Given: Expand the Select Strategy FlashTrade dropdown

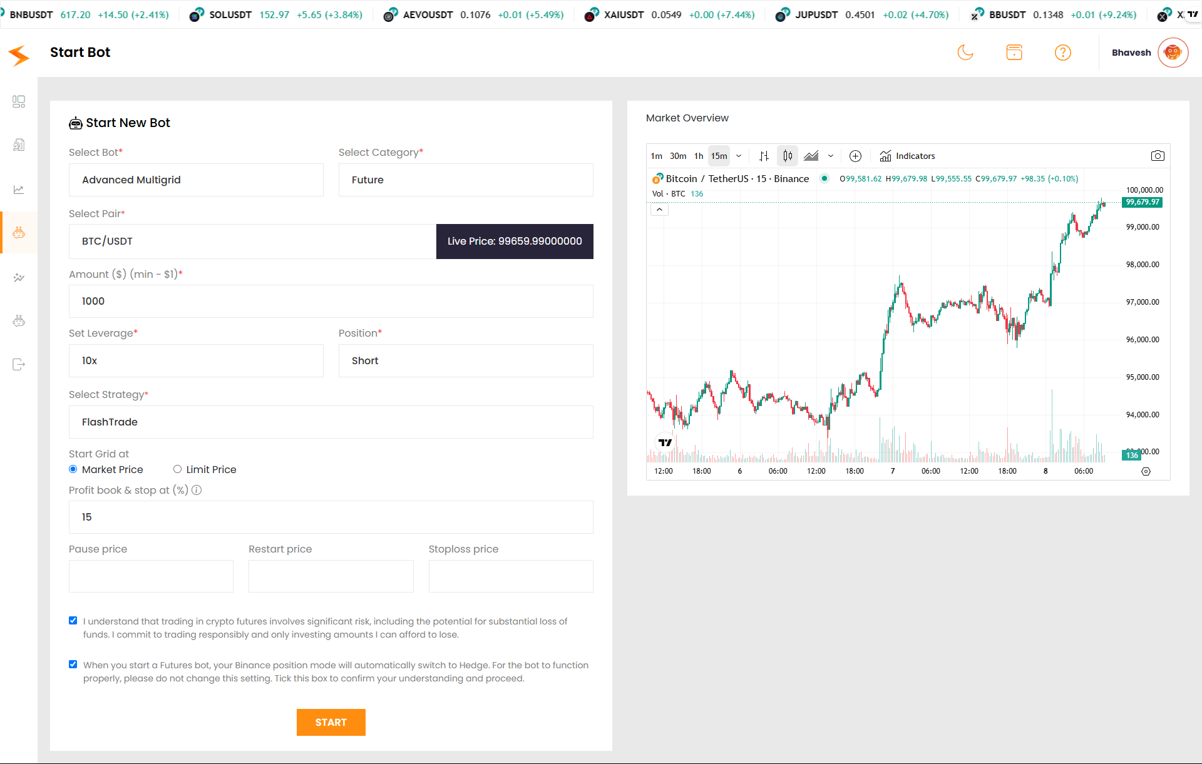Looking at the screenshot, I should (x=331, y=422).
